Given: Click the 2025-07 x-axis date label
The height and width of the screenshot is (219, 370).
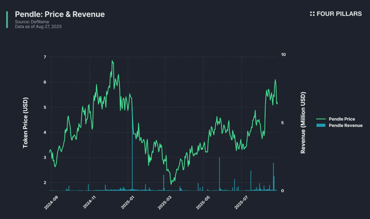Looking at the screenshot, I should click(242, 203).
